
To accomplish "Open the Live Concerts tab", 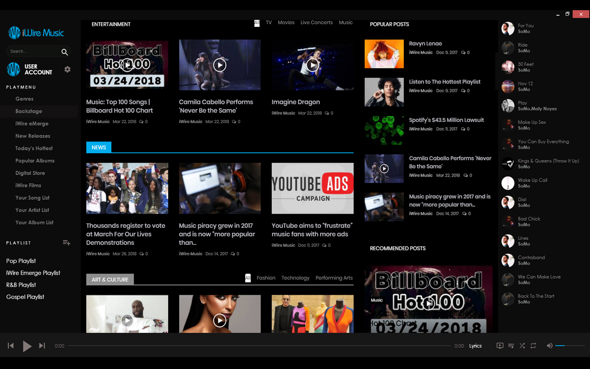I will tap(317, 23).
